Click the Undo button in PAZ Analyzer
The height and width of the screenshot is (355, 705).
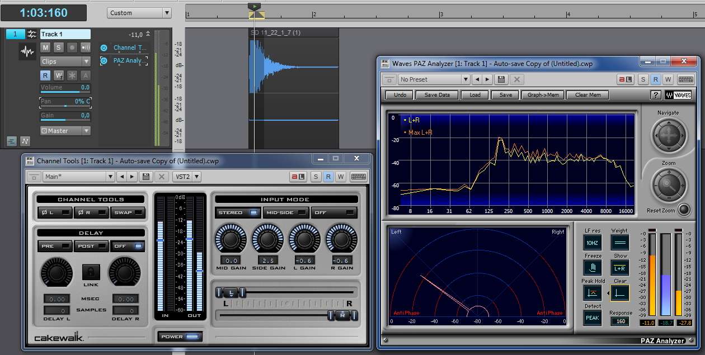[399, 95]
